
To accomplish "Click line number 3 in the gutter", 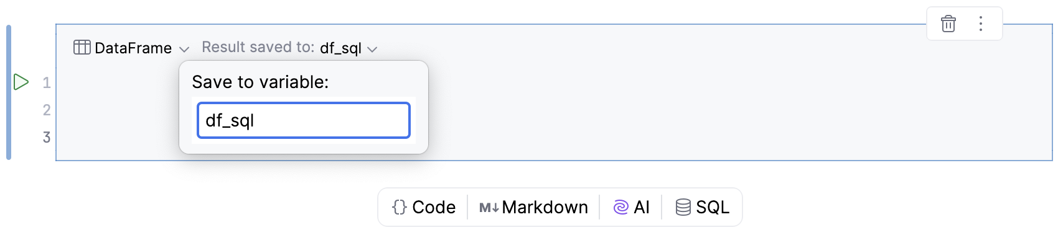I will (47, 137).
